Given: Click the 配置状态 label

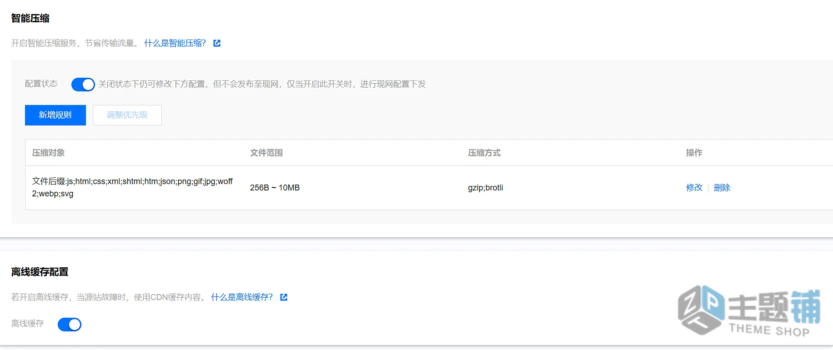Looking at the screenshot, I should pyautogui.click(x=41, y=84).
